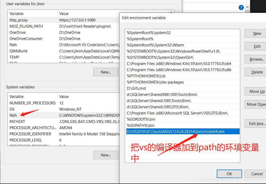
Task: Select d:\SQLServer\Shared\100\Tools\Binn\ entry
Action: tap(183, 101)
